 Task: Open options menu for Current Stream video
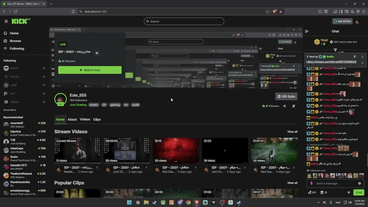point(97,168)
